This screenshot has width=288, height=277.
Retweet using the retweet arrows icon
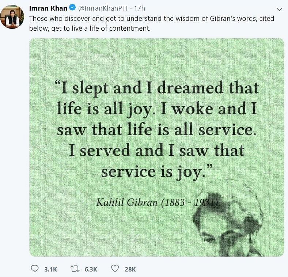tap(75, 269)
